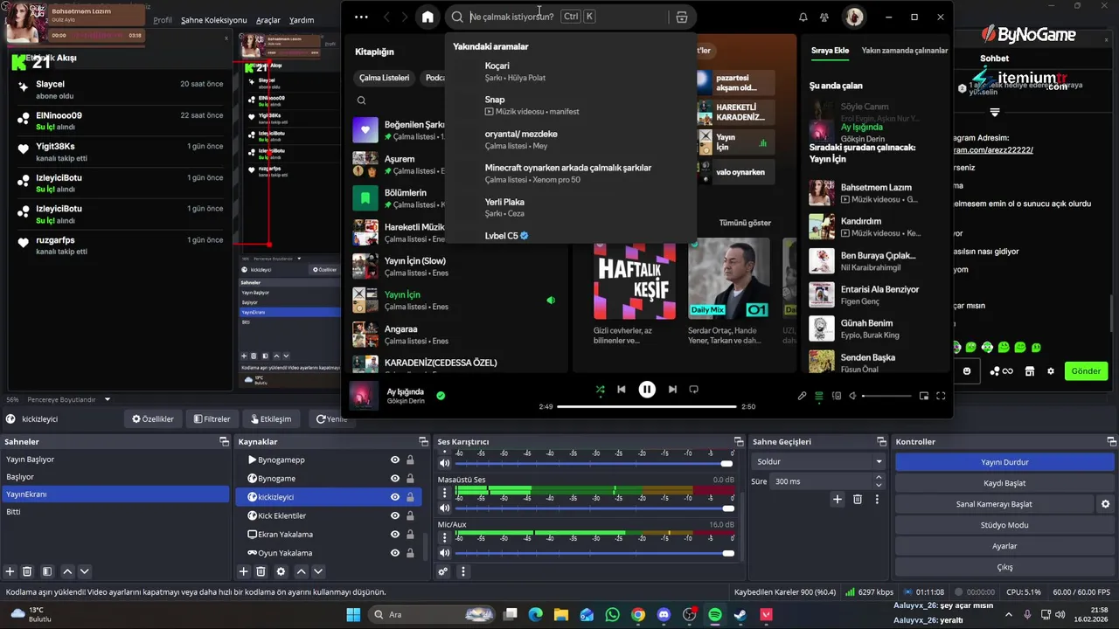Toggle visibility of Kick Eklentiler source
The width and height of the screenshot is (1119, 629).
395,516
